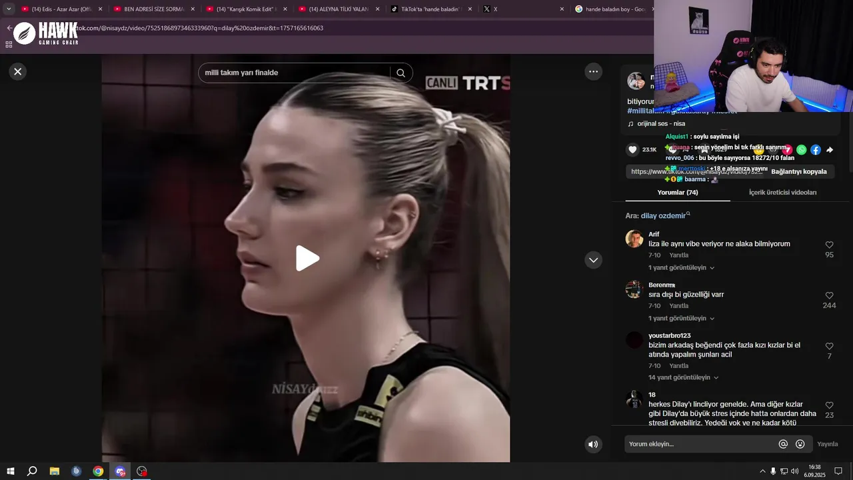Search 'dilay ozdemir' suggested link

pyautogui.click(x=663, y=216)
